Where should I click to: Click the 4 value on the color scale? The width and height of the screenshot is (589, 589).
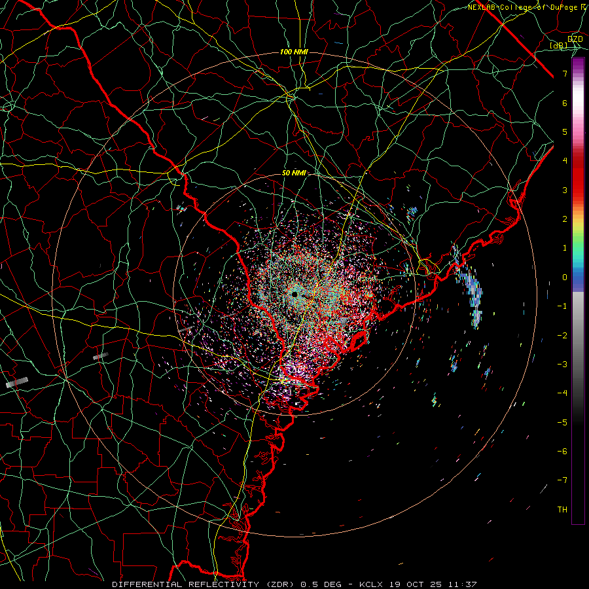(x=565, y=161)
